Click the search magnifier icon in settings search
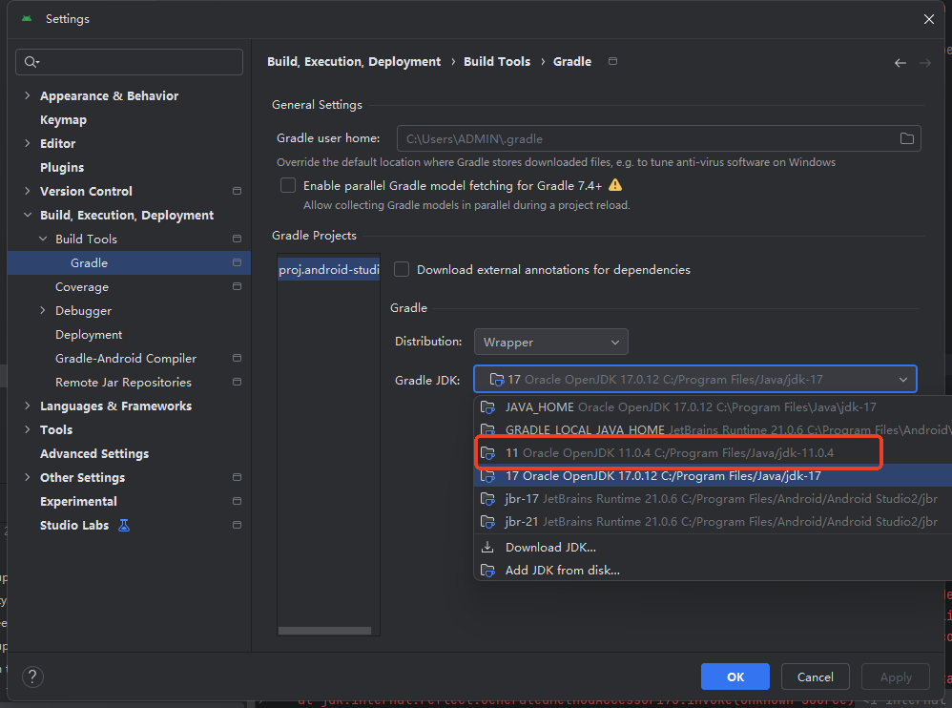This screenshot has width=952, height=708. pyautogui.click(x=31, y=62)
